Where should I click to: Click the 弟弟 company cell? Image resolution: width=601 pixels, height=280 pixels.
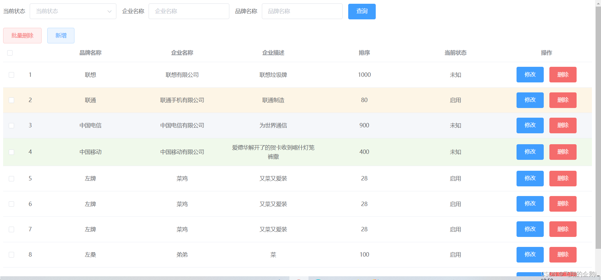pyautogui.click(x=182, y=255)
